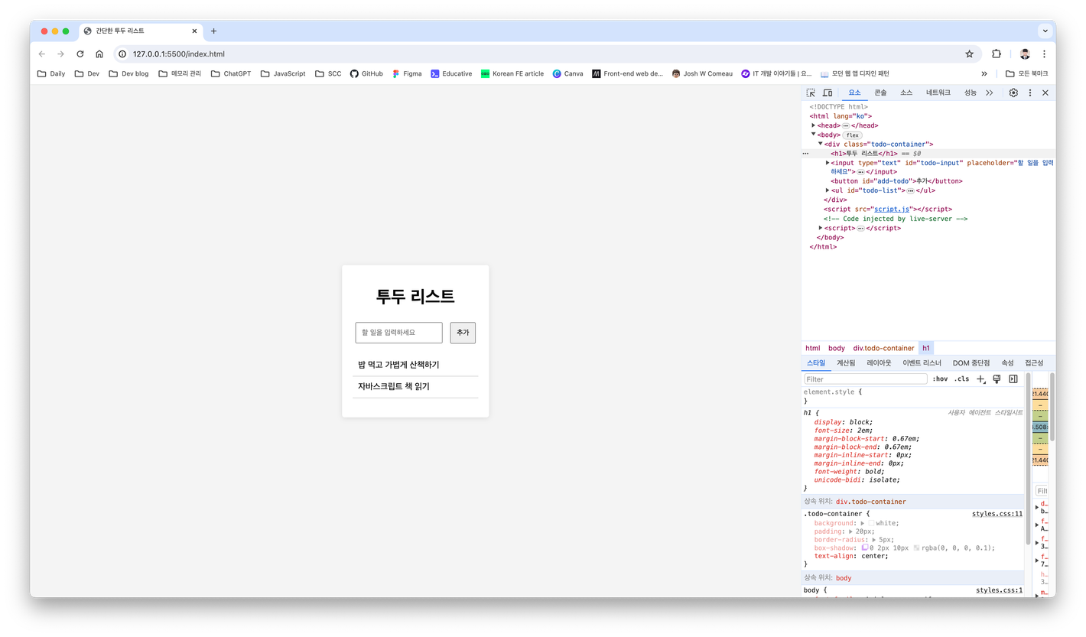Click the flex badge next to body
This screenshot has width=1086, height=637.
(x=852, y=135)
